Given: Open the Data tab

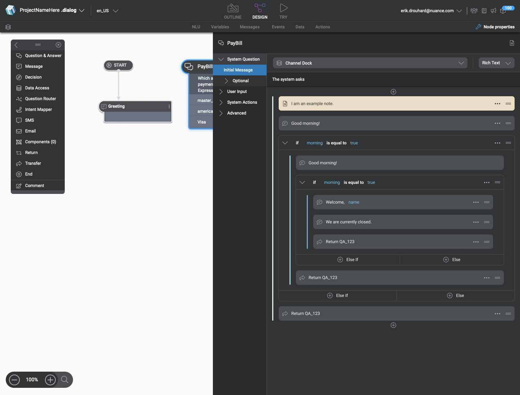Looking at the screenshot, I should [x=300, y=27].
